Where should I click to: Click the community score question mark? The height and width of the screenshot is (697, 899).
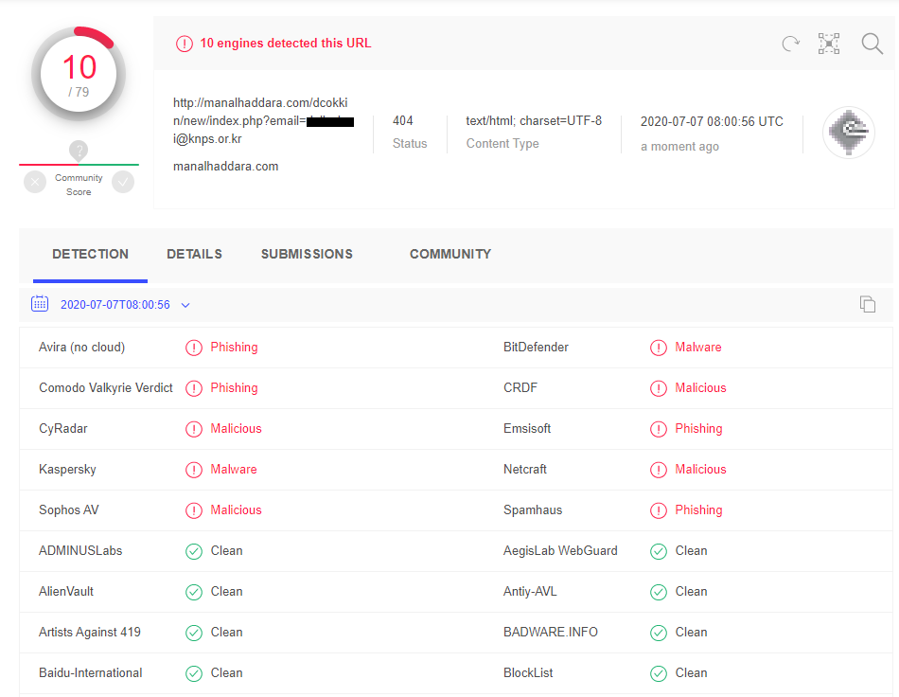tap(79, 151)
